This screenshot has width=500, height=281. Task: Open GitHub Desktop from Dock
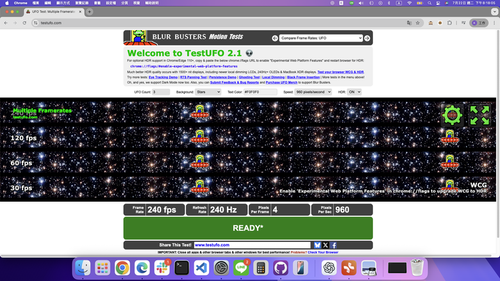click(x=280, y=268)
